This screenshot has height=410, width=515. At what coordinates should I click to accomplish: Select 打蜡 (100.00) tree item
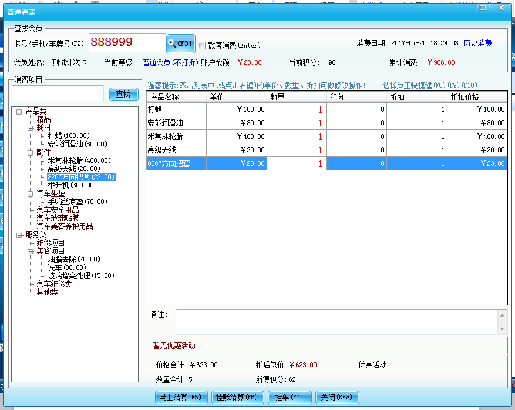[x=69, y=136]
